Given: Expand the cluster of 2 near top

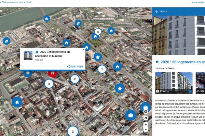Looking at the screenshot, I should pyautogui.click(x=98, y=32).
